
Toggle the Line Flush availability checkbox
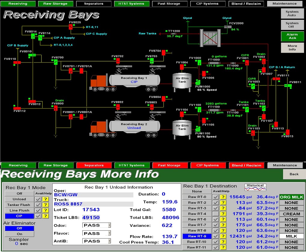(38, 210)
